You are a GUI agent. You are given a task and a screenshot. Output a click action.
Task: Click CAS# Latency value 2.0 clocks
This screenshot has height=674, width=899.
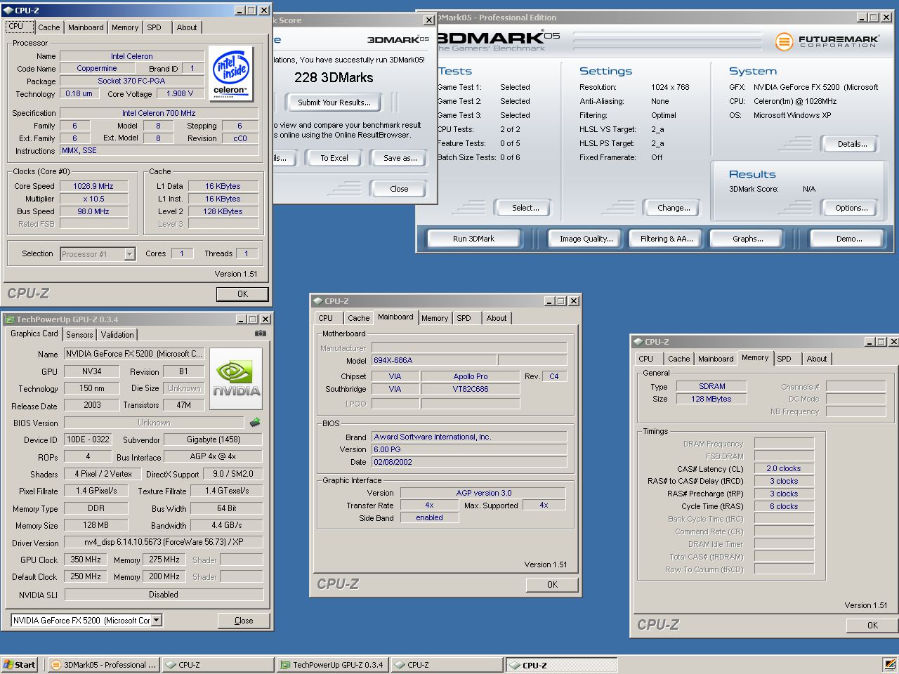(784, 468)
